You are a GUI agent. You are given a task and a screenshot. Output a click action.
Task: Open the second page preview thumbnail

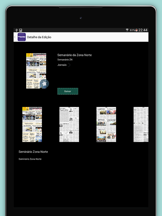click(69, 124)
